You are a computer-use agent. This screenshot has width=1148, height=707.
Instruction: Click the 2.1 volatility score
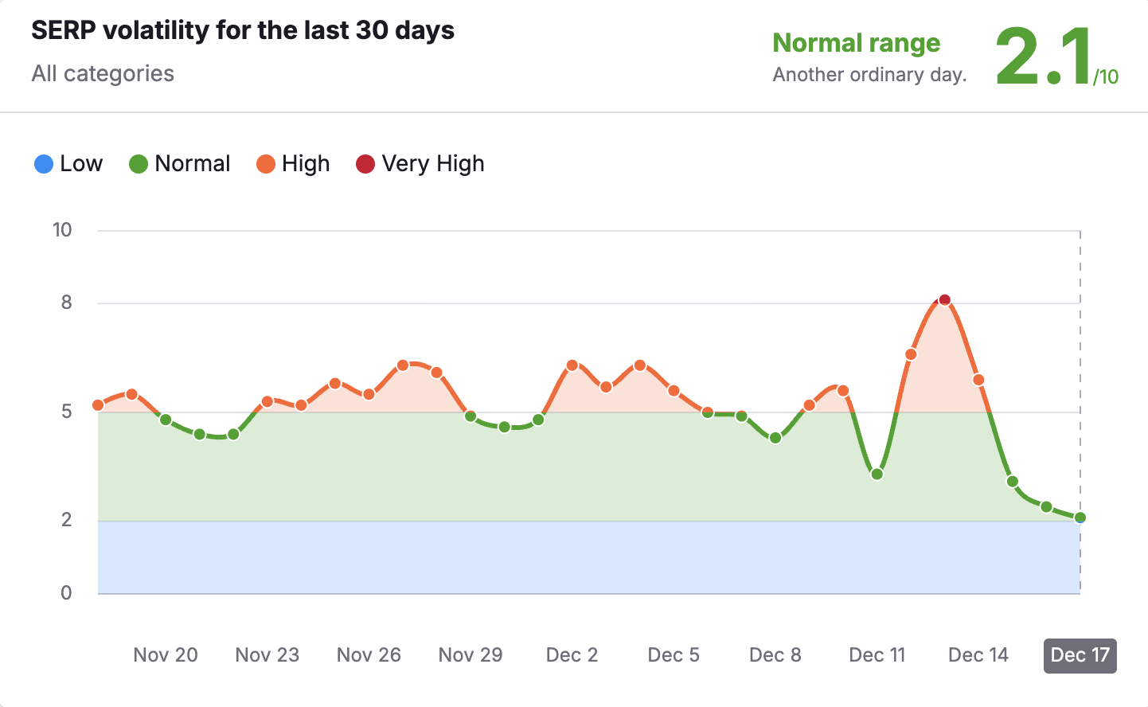[x=1044, y=56]
